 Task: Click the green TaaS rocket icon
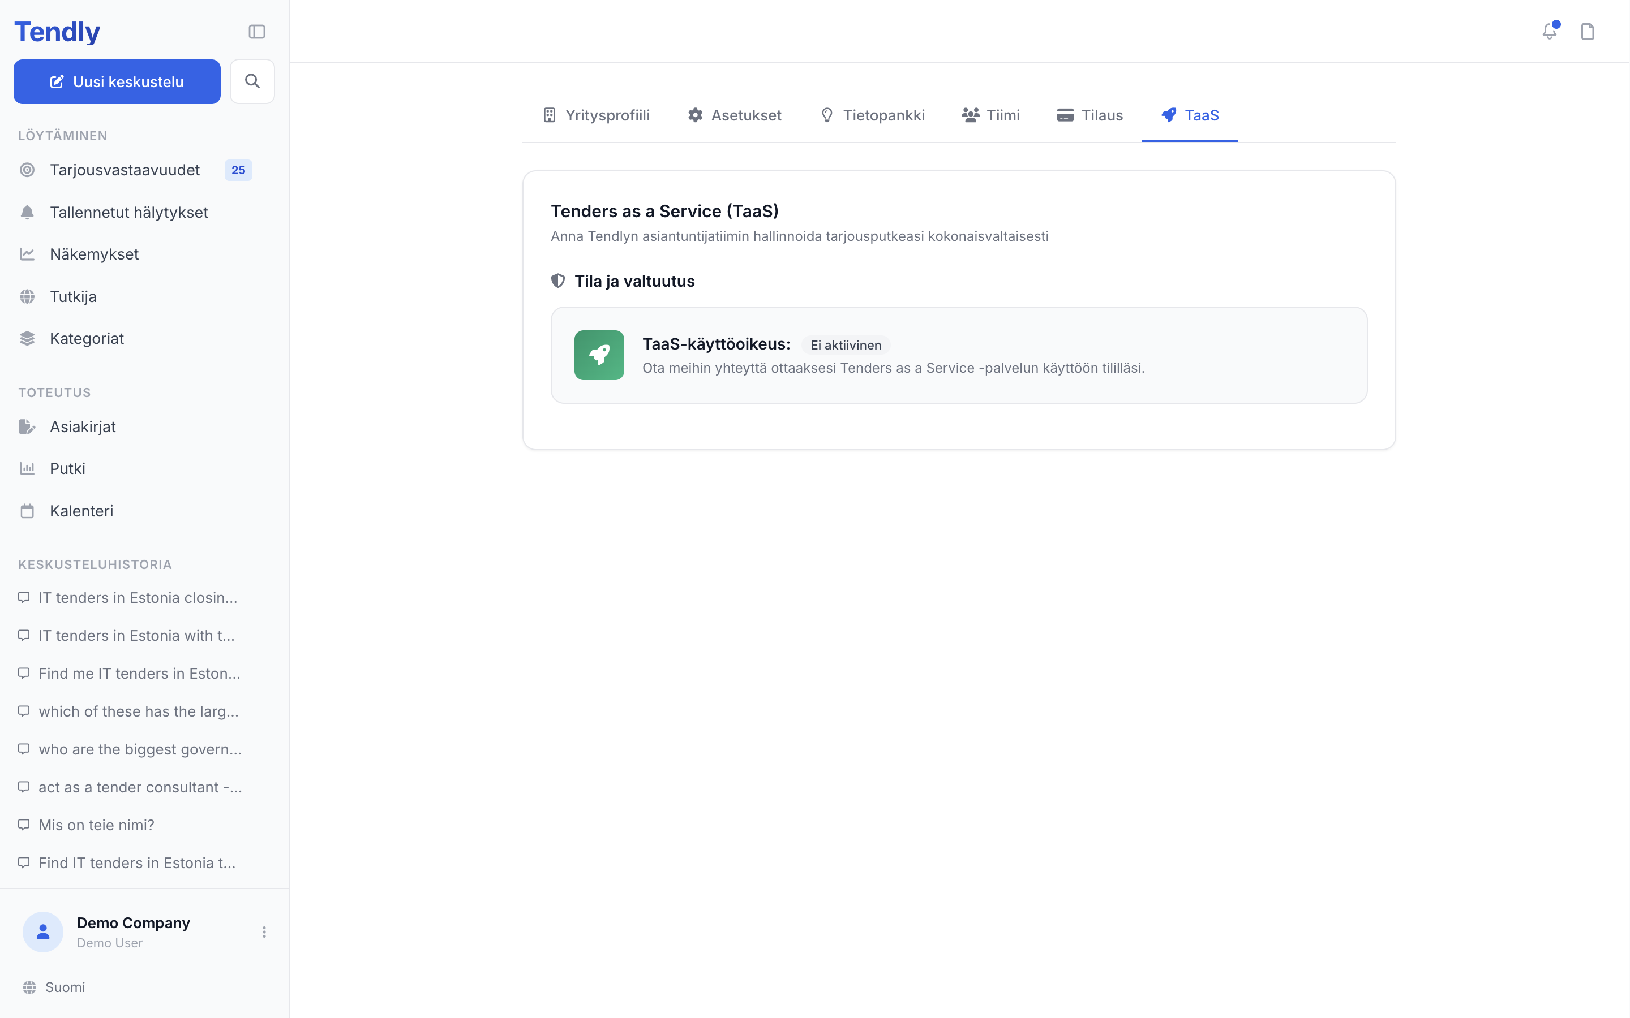point(599,355)
